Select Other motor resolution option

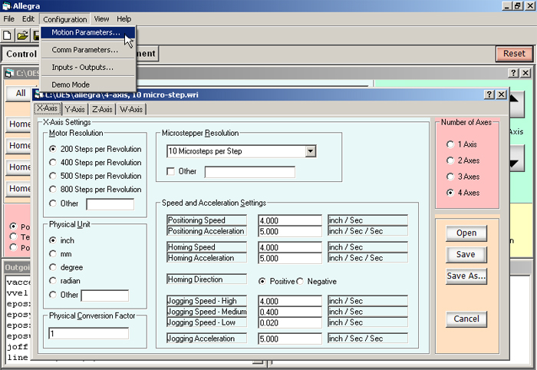coord(64,203)
